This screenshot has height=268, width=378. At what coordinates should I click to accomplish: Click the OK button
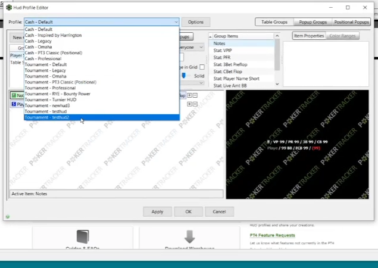(x=188, y=211)
